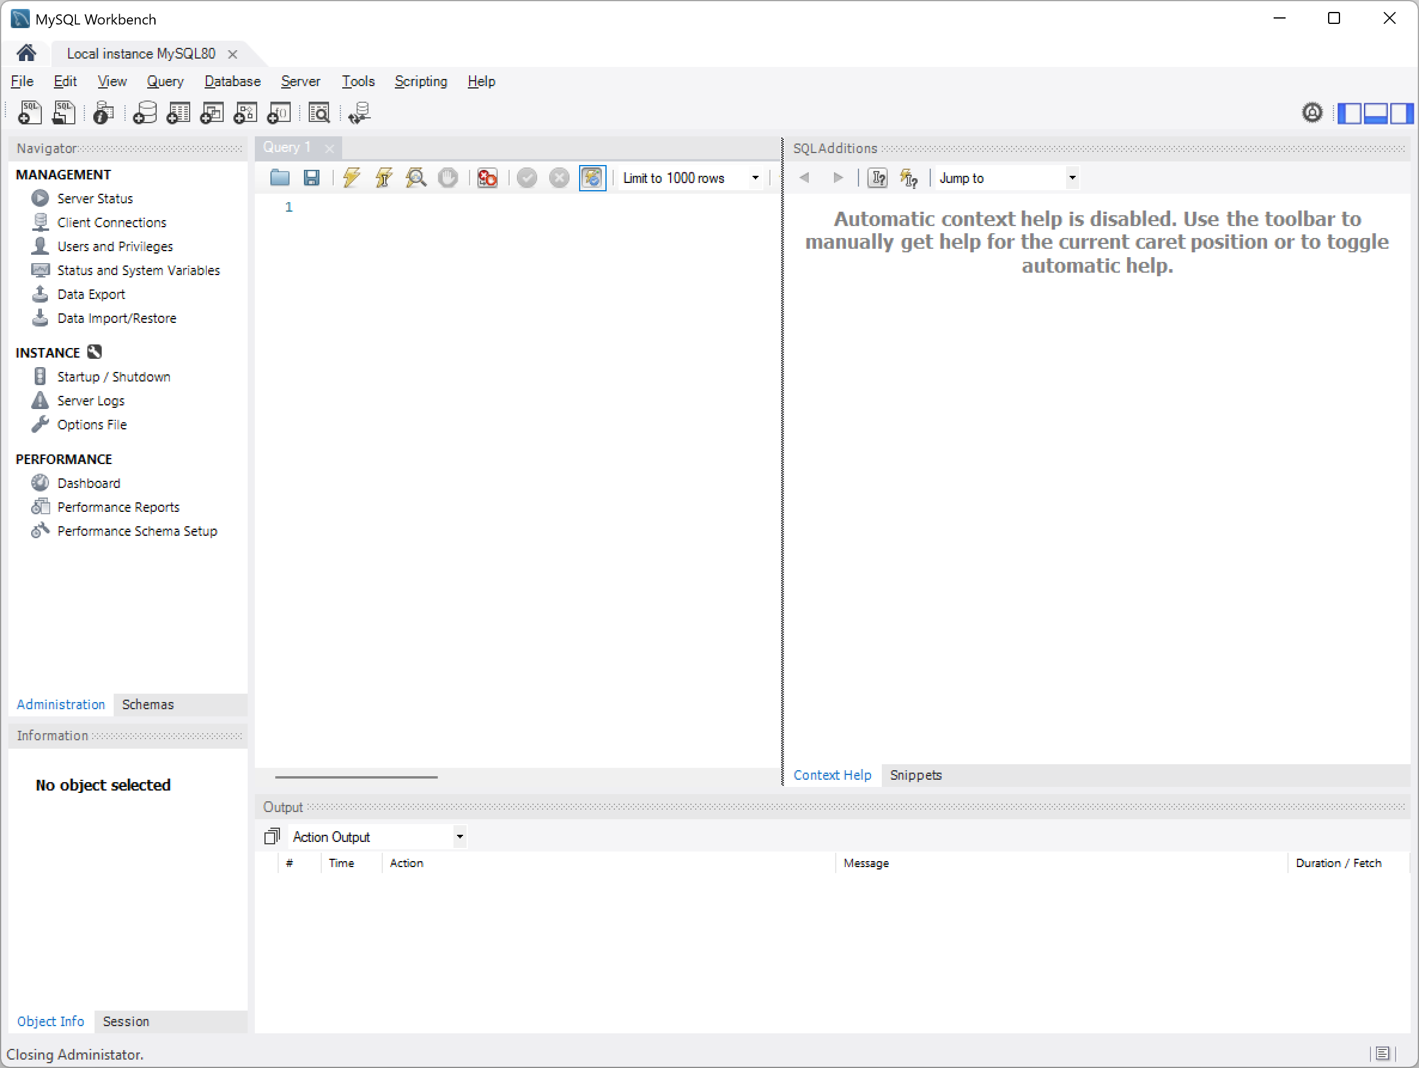1419x1068 pixels.
Task: Open the File menu
Action: (x=23, y=81)
